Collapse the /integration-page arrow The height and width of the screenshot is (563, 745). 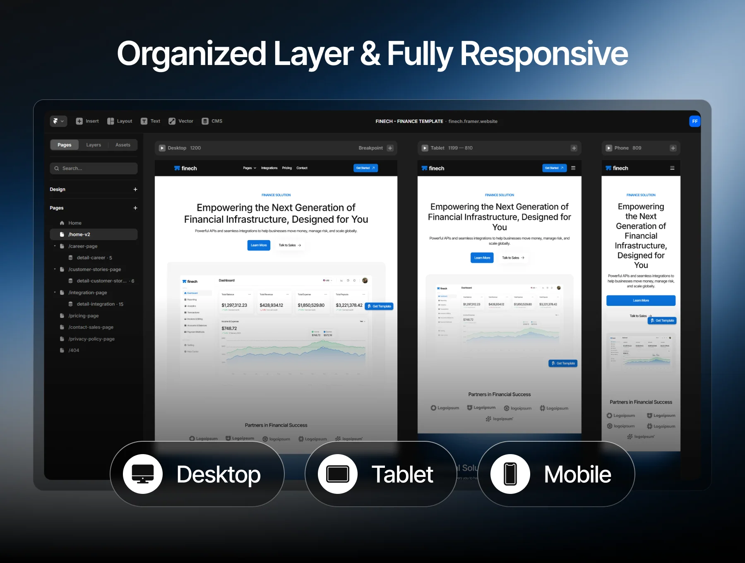(55, 292)
